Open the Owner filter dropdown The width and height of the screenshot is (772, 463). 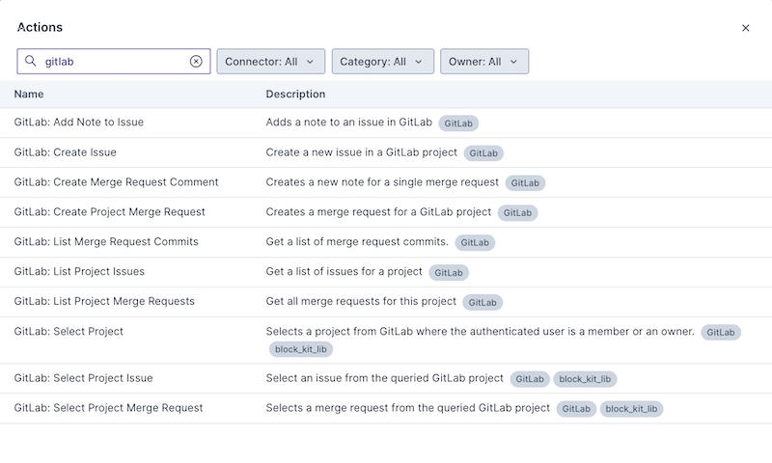click(x=484, y=62)
